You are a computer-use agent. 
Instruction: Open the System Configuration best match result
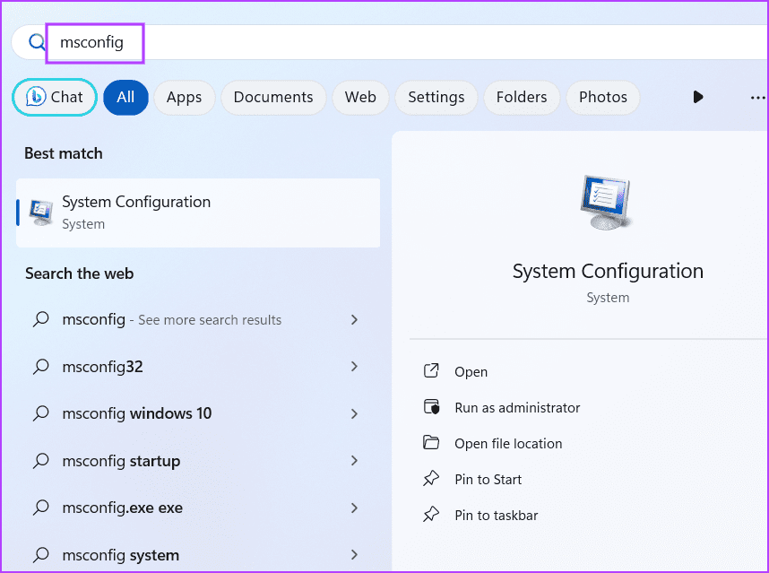(x=198, y=213)
